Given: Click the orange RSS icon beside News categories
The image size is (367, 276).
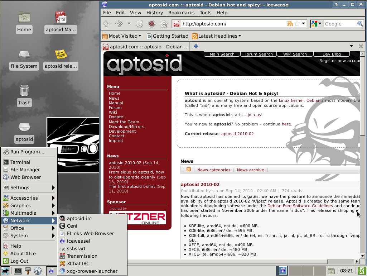Looking at the screenshot, I should pos(189,170).
